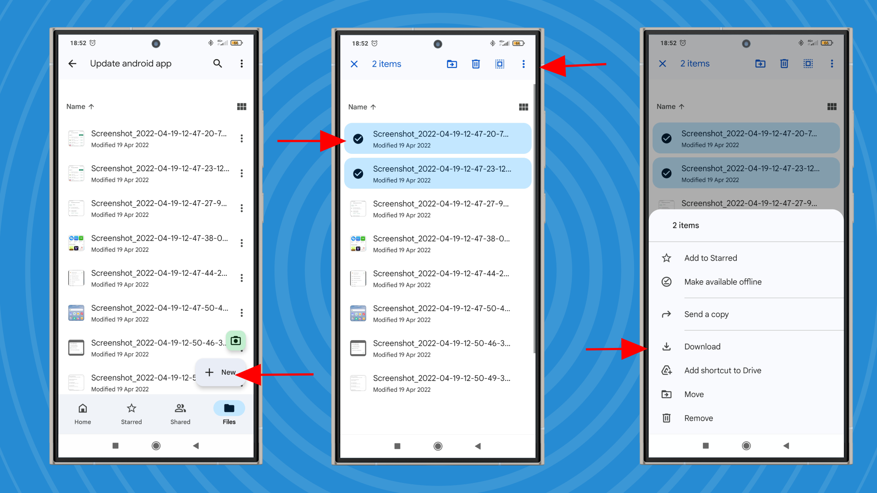Select Remove from context menu
This screenshot has width=877, height=493.
[x=699, y=418]
